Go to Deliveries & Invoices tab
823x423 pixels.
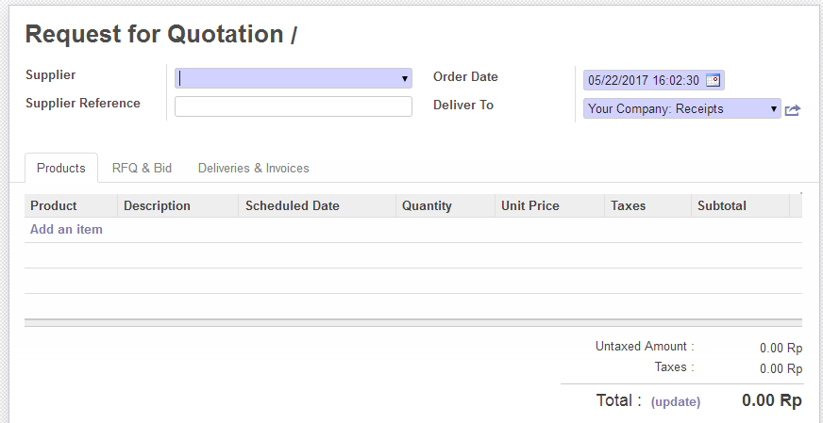(253, 168)
